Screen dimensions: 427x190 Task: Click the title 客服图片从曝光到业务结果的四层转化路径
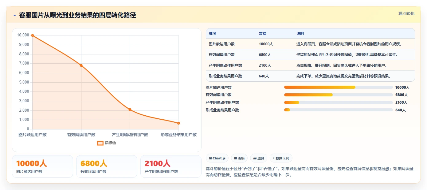tap(77, 15)
